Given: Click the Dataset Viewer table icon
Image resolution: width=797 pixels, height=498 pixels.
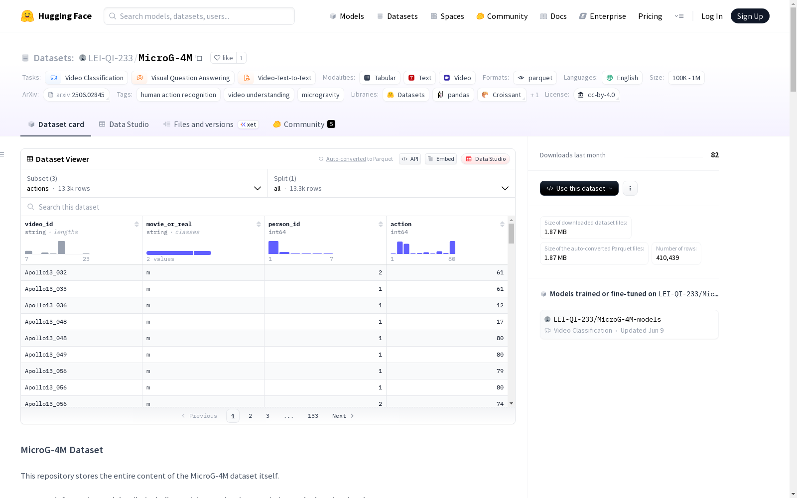Looking at the screenshot, I should pos(30,159).
